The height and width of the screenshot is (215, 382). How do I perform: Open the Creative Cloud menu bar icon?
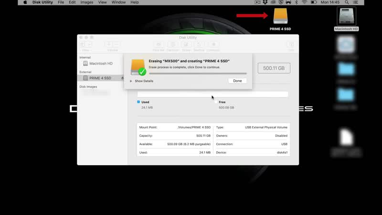[273, 2]
